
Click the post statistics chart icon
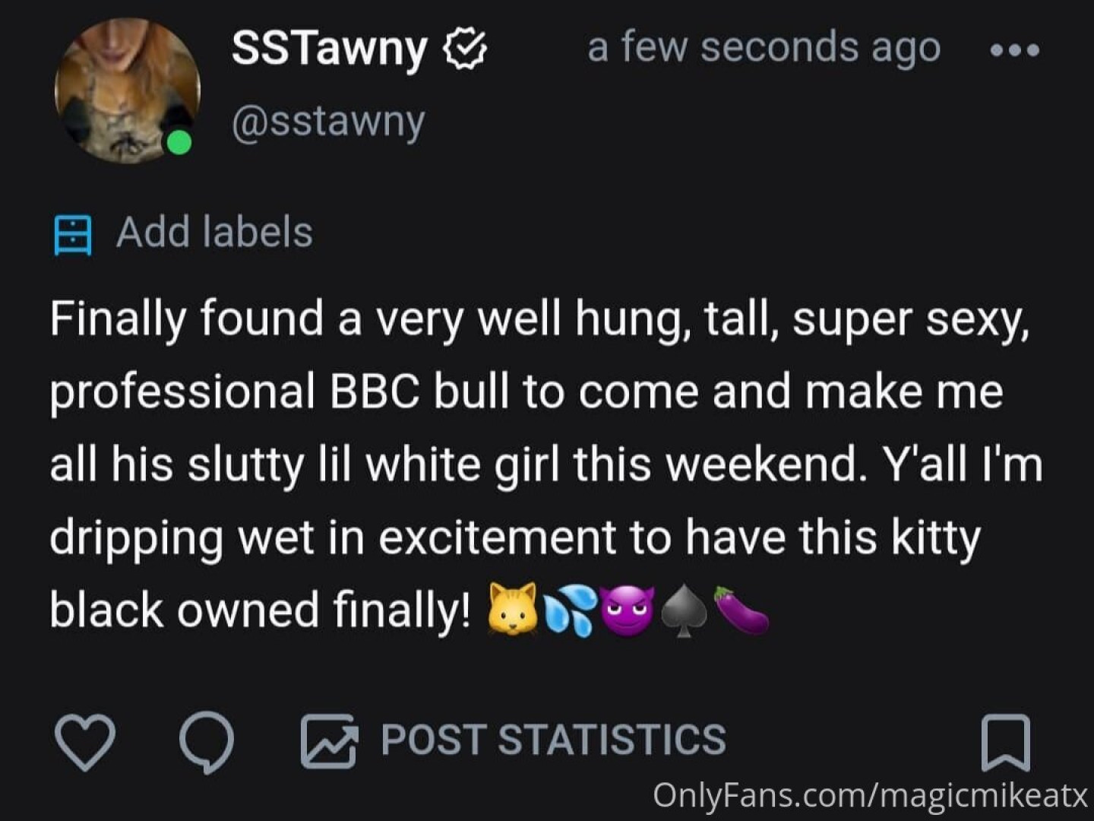pyautogui.click(x=328, y=740)
